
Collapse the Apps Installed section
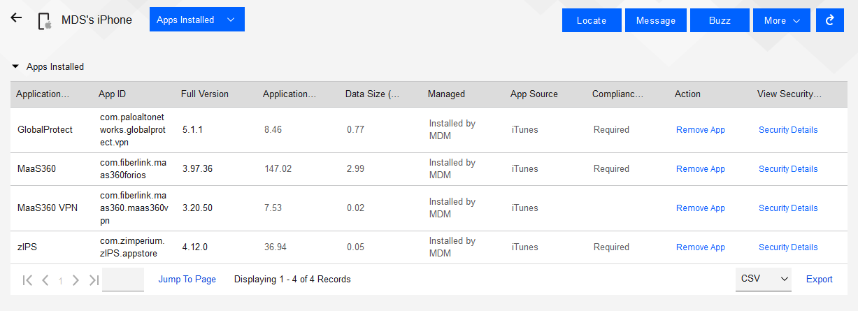pos(15,67)
